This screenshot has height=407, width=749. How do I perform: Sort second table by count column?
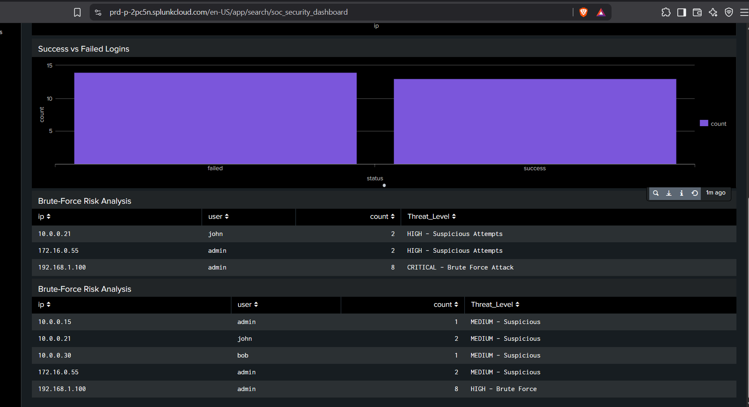(446, 305)
